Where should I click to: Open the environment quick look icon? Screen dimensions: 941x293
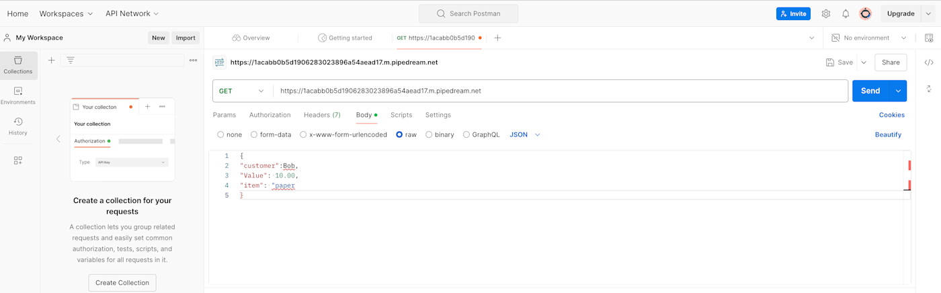(x=929, y=38)
